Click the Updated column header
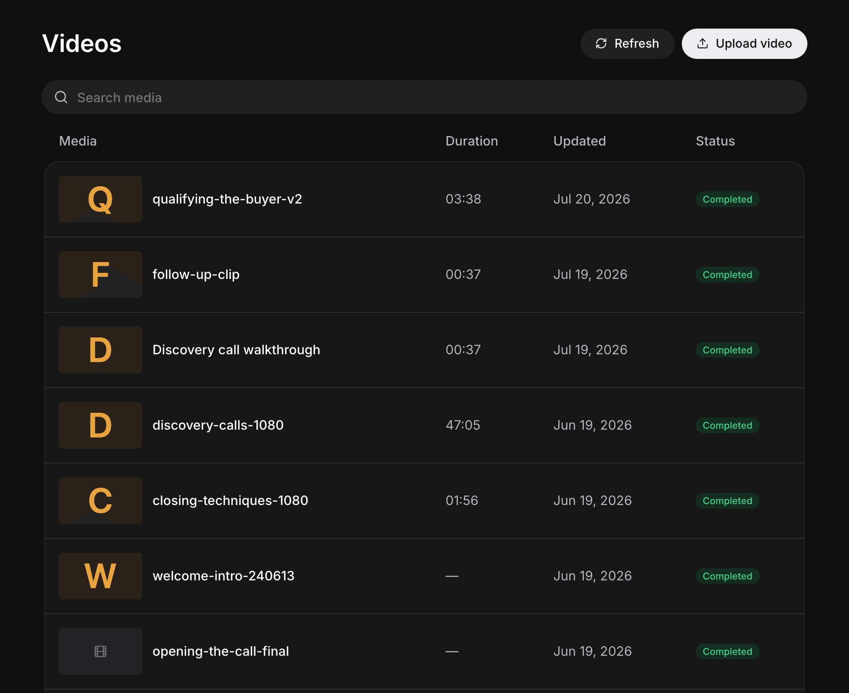 click(x=580, y=141)
